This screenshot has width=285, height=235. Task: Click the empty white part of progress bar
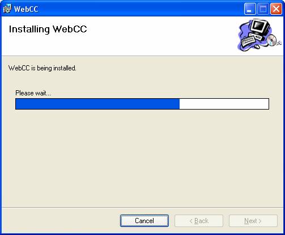(x=224, y=104)
